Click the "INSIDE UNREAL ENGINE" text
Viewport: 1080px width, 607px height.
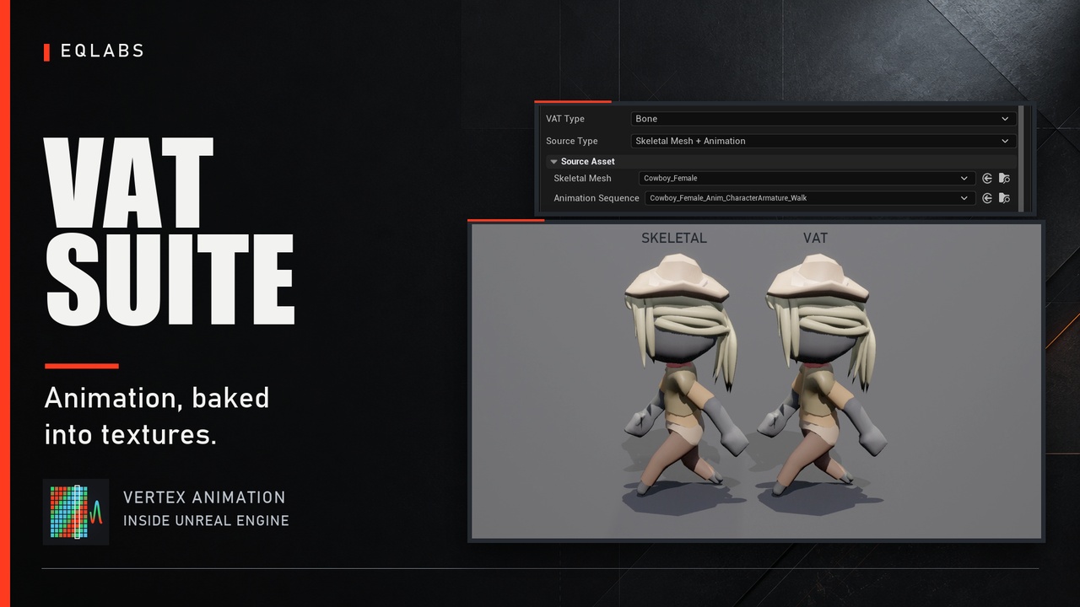206,521
